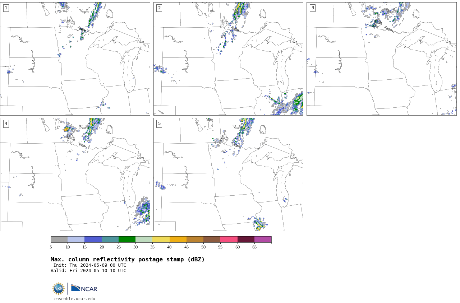
Task: Click the panel number 5 label
Action: (159, 123)
